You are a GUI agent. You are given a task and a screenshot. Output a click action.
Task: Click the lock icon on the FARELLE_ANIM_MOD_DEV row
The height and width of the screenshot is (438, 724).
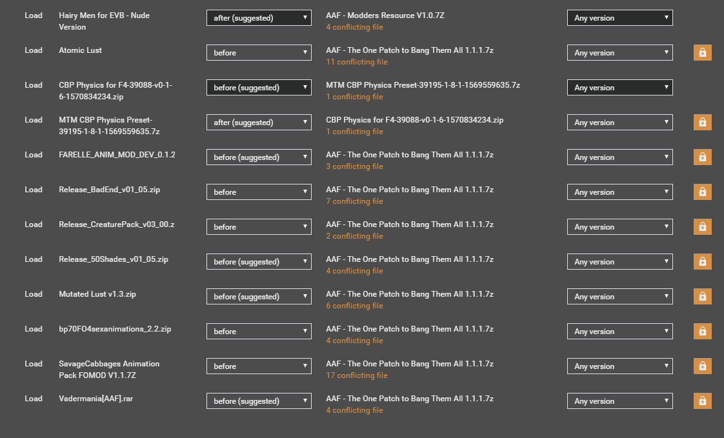tap(702, 157)
